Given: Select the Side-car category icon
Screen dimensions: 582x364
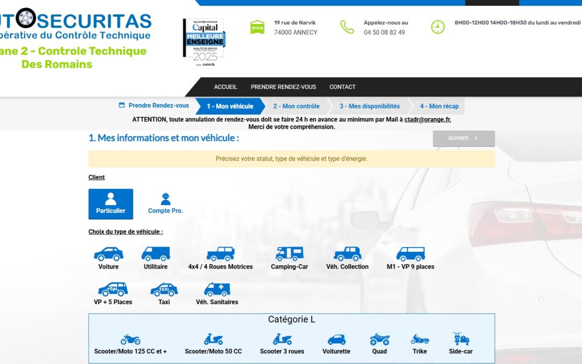Looking at the screenshot, I should click(x=461, y=339).
